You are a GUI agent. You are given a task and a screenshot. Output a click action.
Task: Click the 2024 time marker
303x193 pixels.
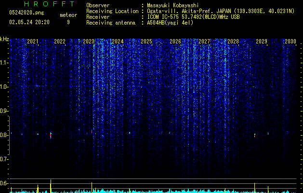118,41
